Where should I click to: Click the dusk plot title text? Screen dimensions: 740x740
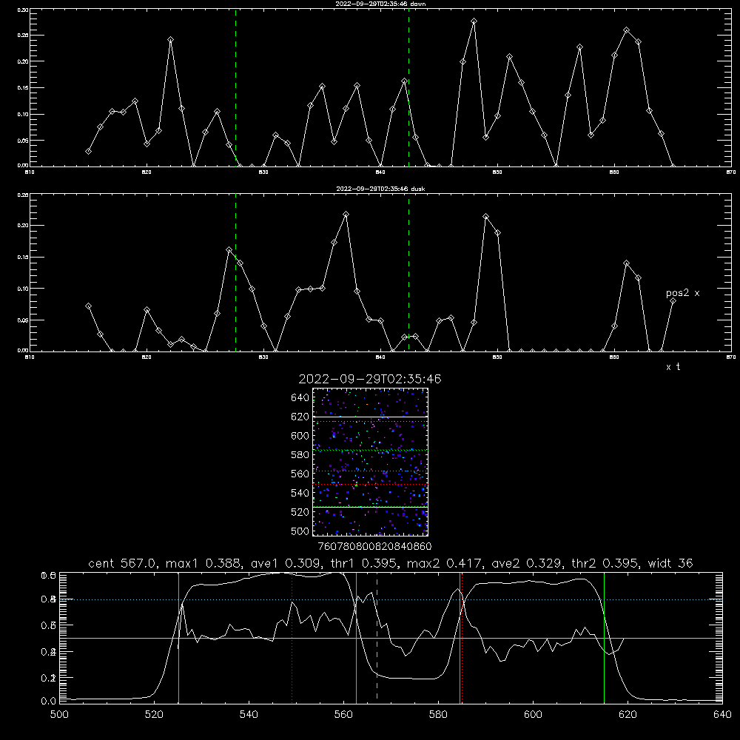pyautogui.click(x=380, y=189)
